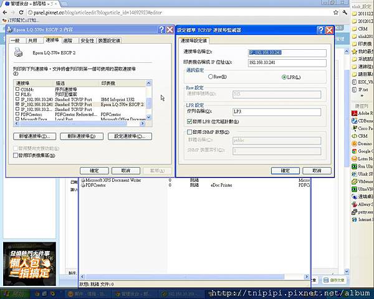The image size is (374, 299).
Task: Check the COM4 port checkbox
Action: [x=17, y=89]
